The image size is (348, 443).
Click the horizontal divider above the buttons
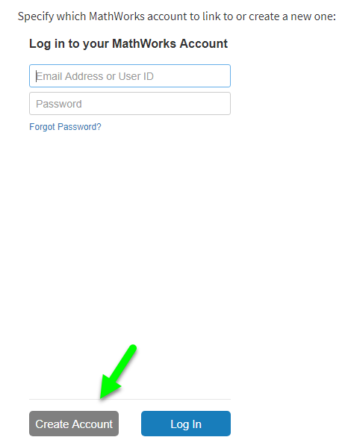coord(130,399)
